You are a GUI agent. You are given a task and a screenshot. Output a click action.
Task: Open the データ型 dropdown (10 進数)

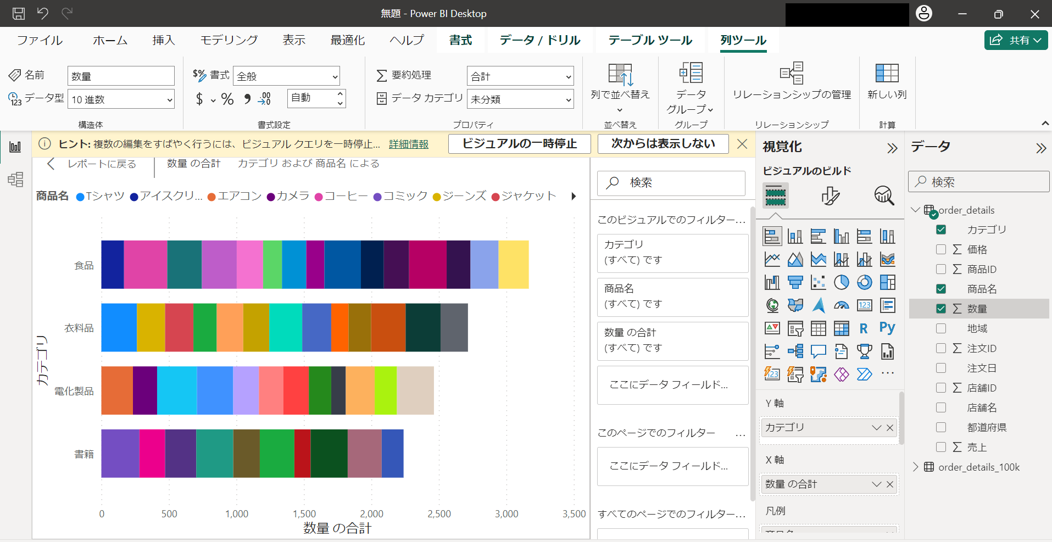click(121, 99)
